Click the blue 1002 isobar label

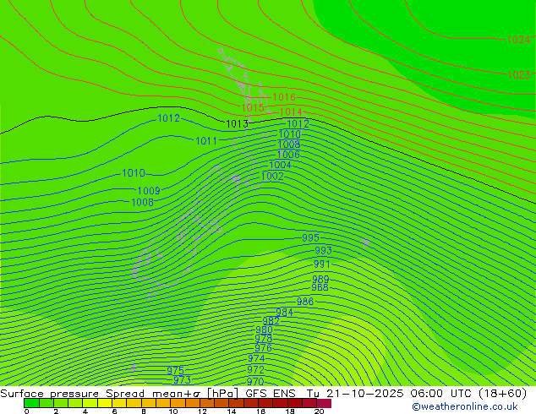272,177
